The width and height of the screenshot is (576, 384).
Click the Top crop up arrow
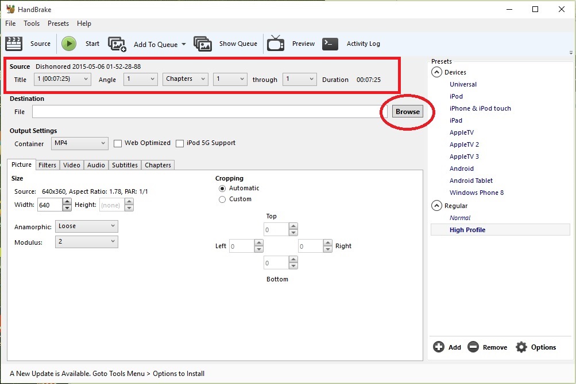(293, 226)
